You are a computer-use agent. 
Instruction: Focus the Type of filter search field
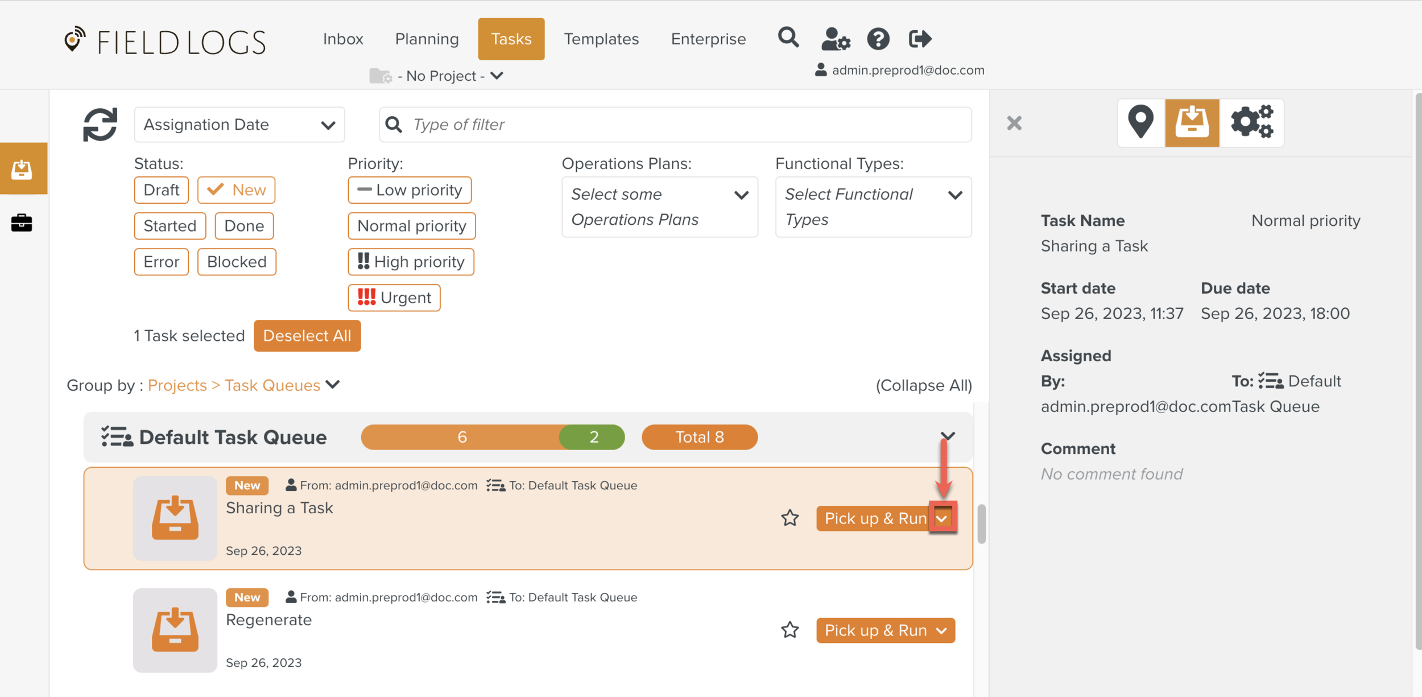tap(683, 125)
